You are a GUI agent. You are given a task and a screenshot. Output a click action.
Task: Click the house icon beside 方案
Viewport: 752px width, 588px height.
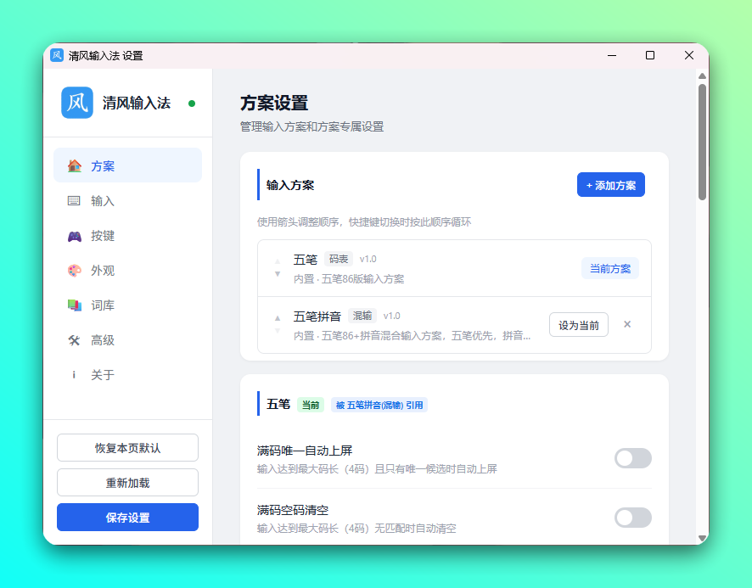[x=75, y=165]
